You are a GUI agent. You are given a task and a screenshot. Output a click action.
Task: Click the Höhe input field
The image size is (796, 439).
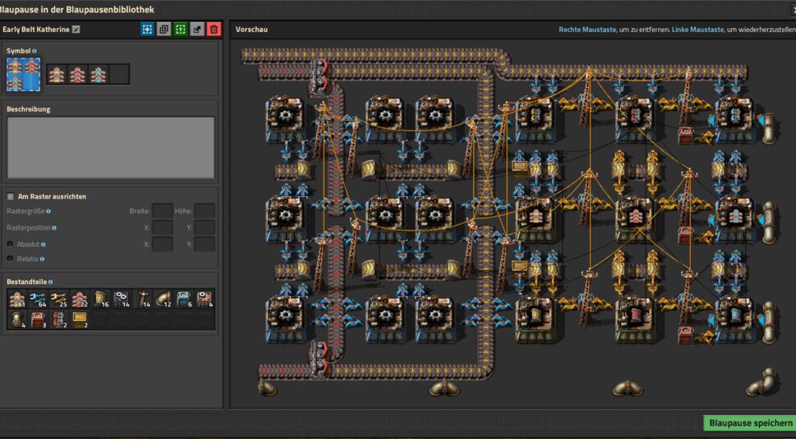(x=204, y=211)
